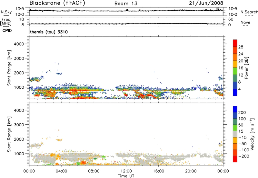Click the date '21/Jun/2008'

(x=206, y=3)
